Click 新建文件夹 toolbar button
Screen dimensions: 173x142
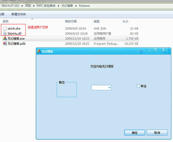[19, 14]
